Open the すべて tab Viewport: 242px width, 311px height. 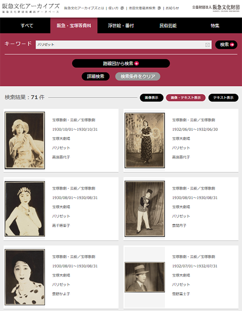[27, 26]
